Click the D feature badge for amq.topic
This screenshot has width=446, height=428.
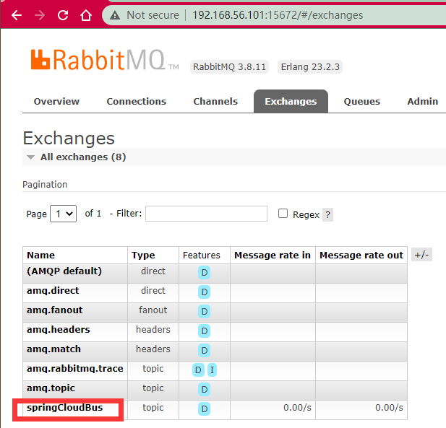pyautogui.click(x=205, y=389)
